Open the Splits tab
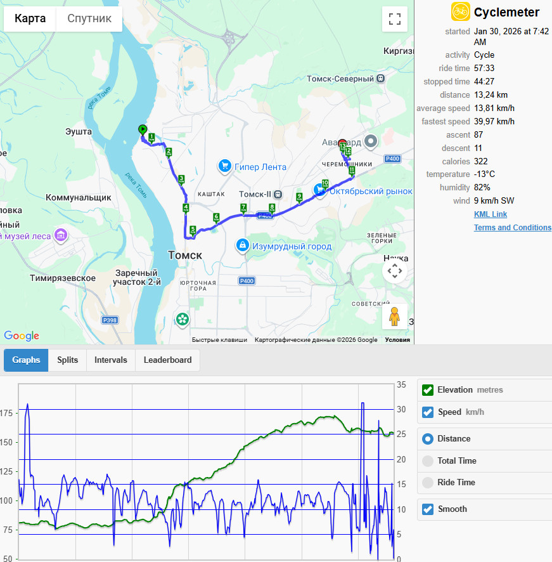 tap(67, 360)
